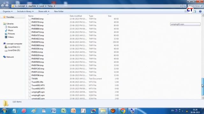
Task: Click the file list vertical scrollbar thumb
Action: point(203,86)
